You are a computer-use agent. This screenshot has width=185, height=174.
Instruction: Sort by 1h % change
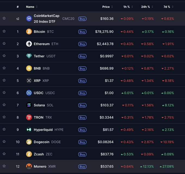128,7
